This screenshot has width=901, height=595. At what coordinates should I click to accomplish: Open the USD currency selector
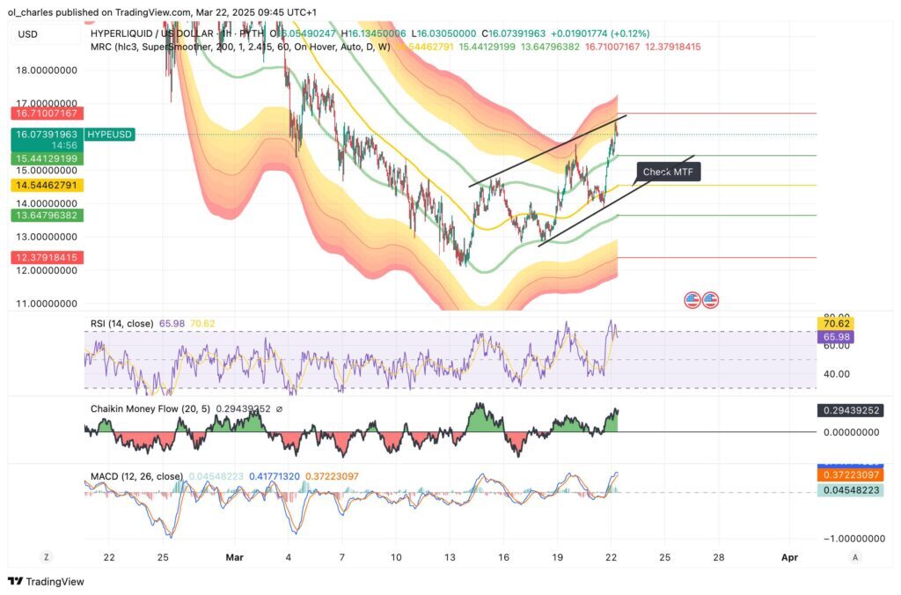click(x=27, y=33)
